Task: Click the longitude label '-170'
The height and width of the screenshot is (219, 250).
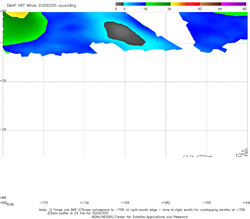Action: pos(84,202)
